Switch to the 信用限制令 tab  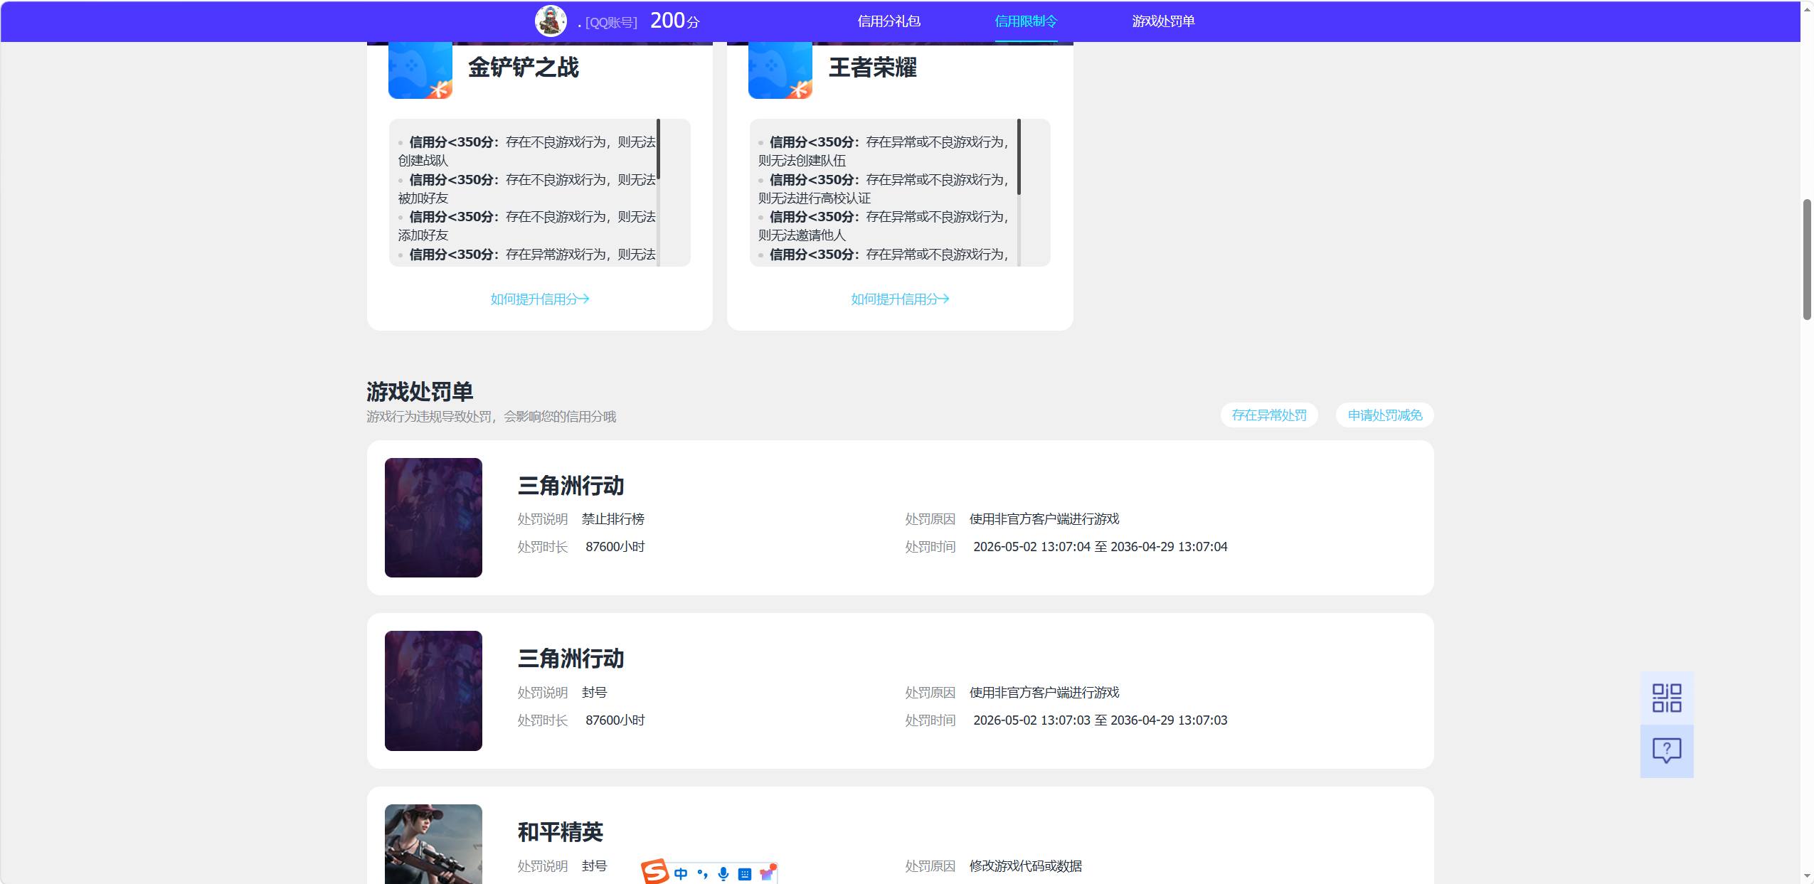[1026, 21]
